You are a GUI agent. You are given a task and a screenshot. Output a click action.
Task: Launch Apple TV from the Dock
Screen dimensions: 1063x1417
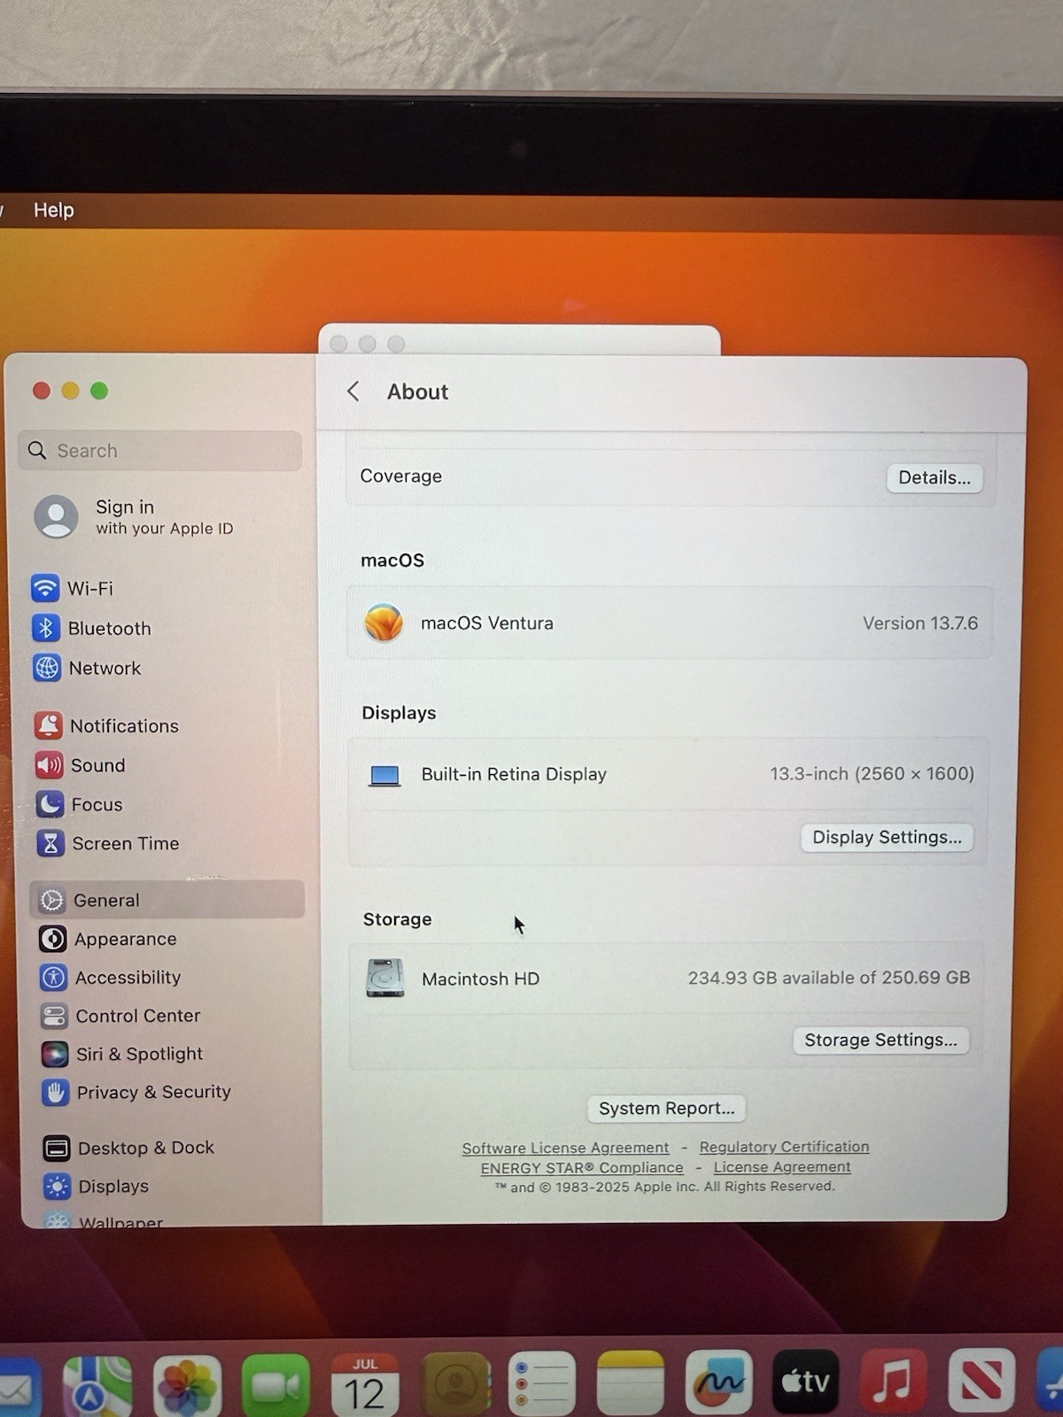click(x=805, y=1382)
